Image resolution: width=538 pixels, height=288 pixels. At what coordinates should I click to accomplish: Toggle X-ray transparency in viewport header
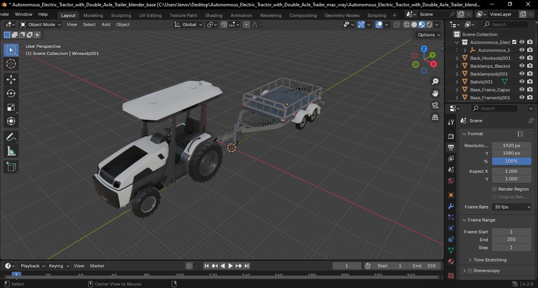pos(397,25)
